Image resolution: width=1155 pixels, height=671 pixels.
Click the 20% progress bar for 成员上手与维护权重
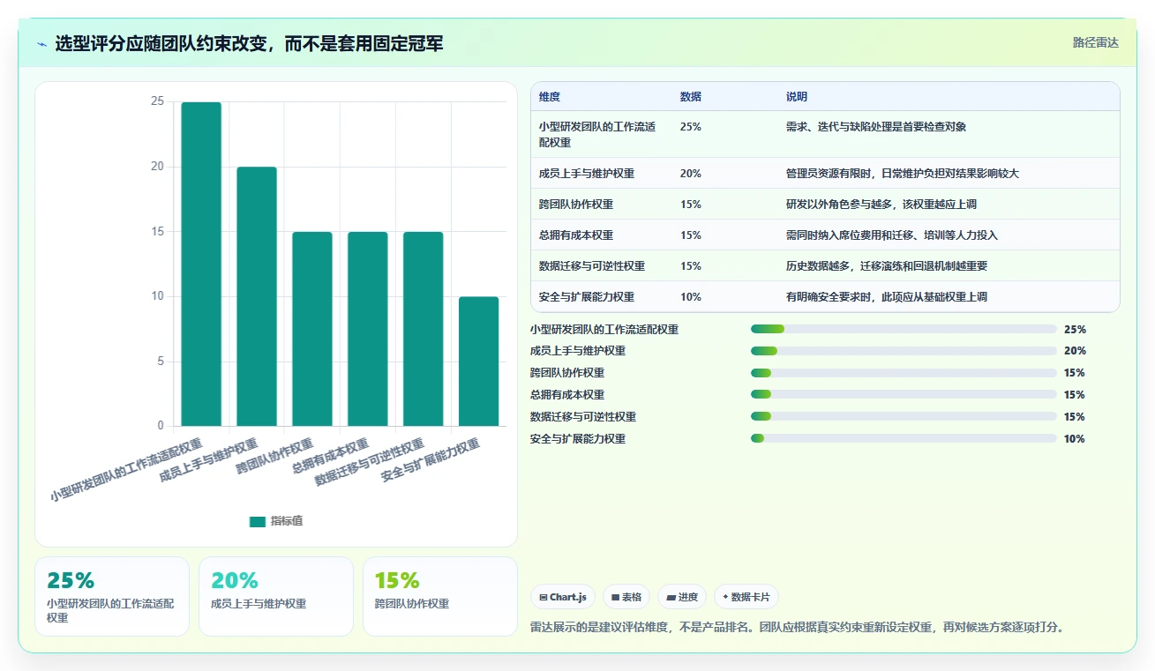pyautogui.click(x=904, y=351)
